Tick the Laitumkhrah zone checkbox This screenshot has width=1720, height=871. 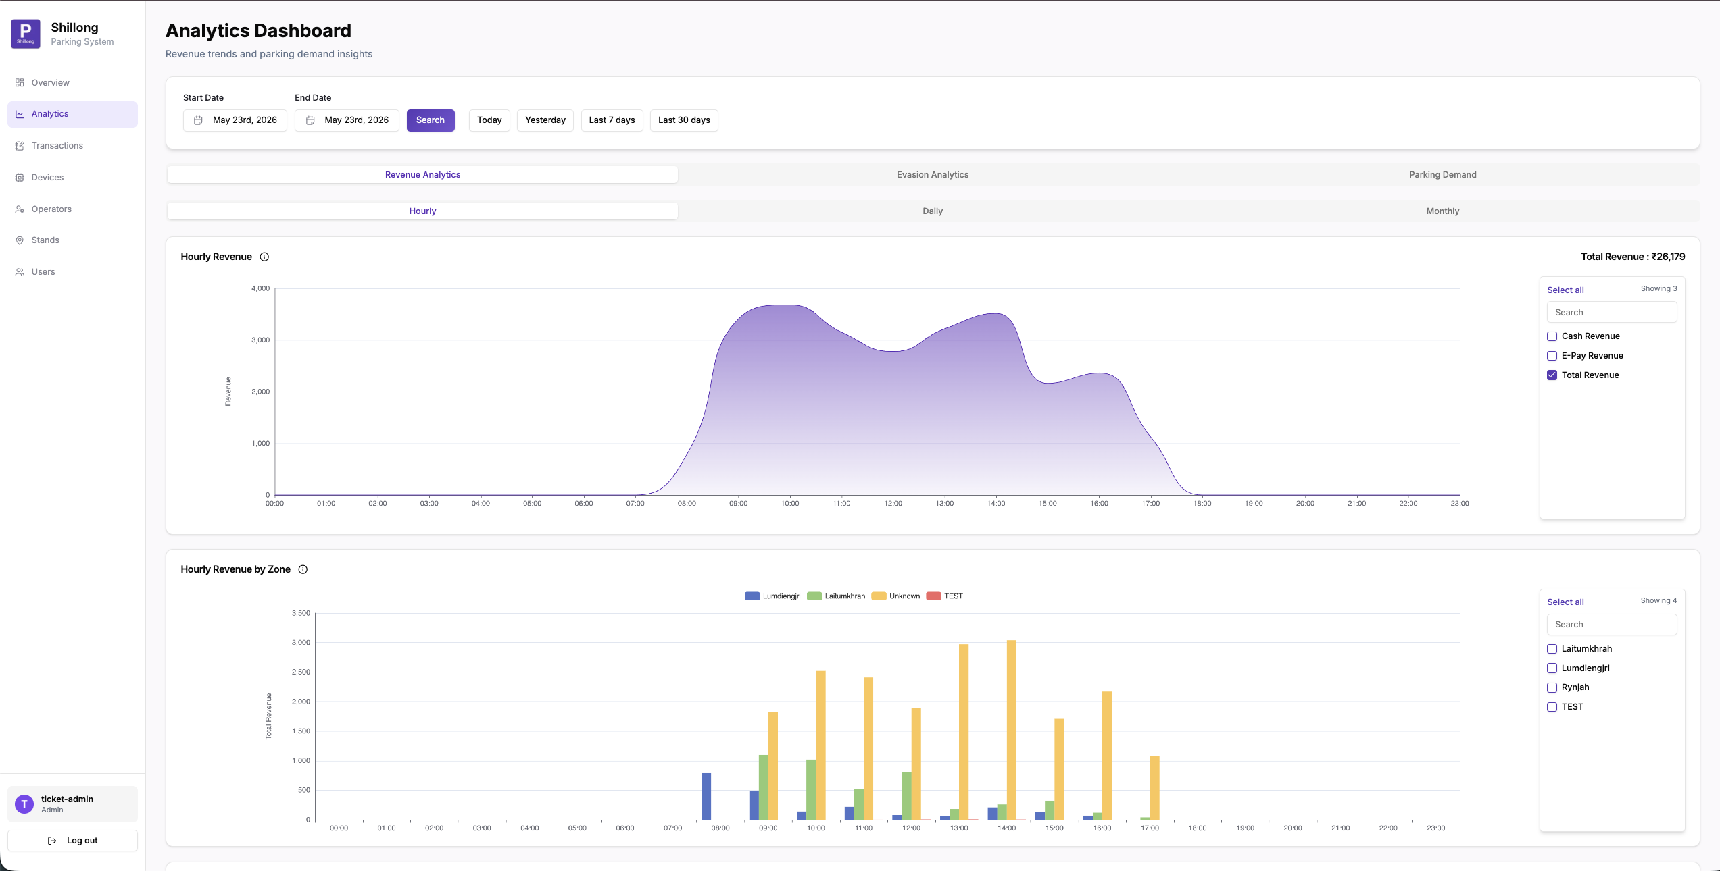click(1552, 649)
